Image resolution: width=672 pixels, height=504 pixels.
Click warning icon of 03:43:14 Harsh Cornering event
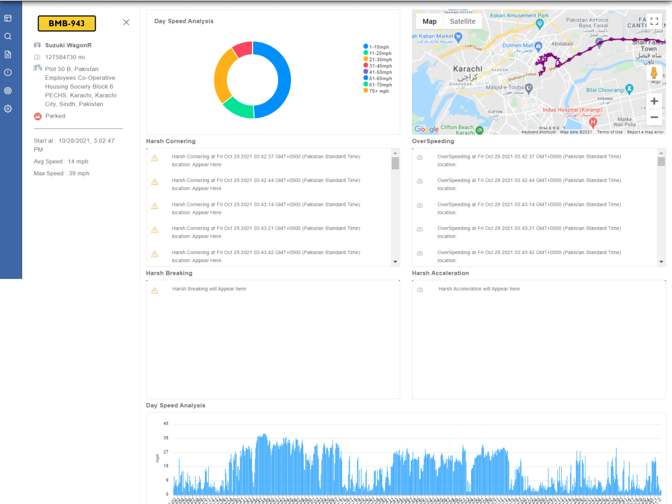point(155,206)
